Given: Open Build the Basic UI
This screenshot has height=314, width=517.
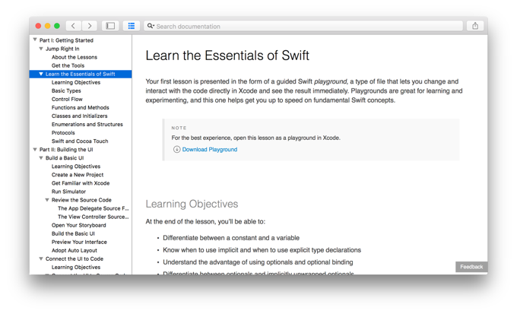Looking at the screenshot, I should click(x=73, y=233).
